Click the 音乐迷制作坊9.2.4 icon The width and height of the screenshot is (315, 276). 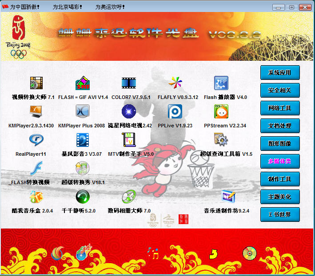tap(228, 197)
